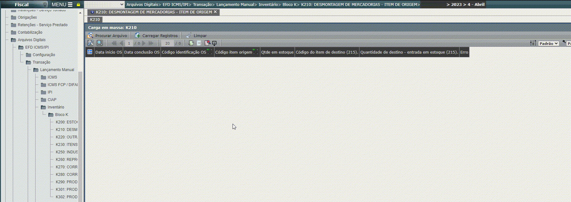Click the wrench and screwdriver settings icon
This screenshot has width=571, height=202.
tap(90, 43)
